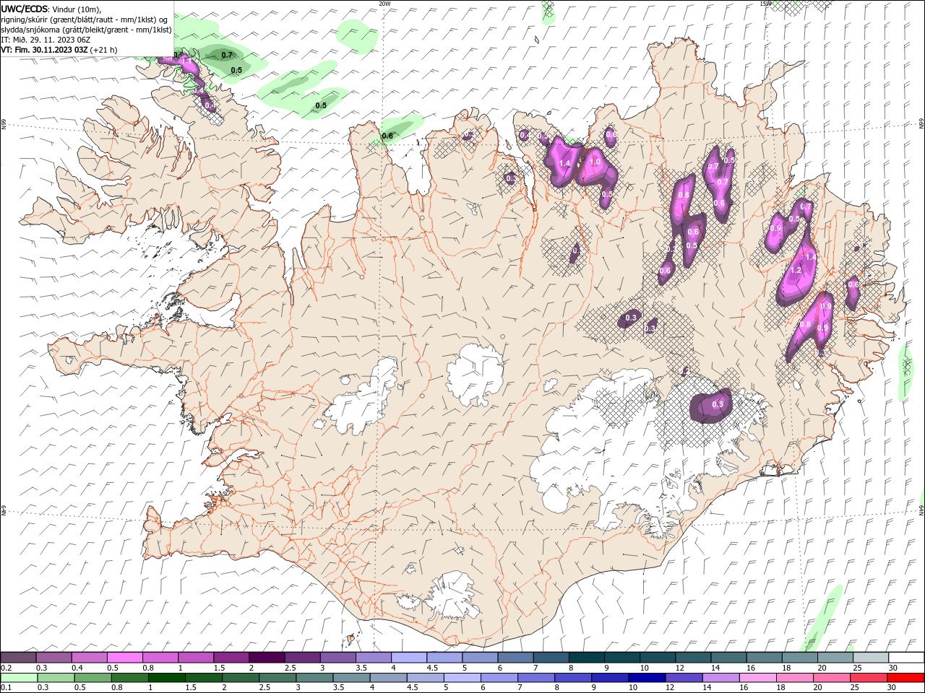Select the rain legend swatch starting at 0.5
The image size is (925, 693).
pos(93,678)
